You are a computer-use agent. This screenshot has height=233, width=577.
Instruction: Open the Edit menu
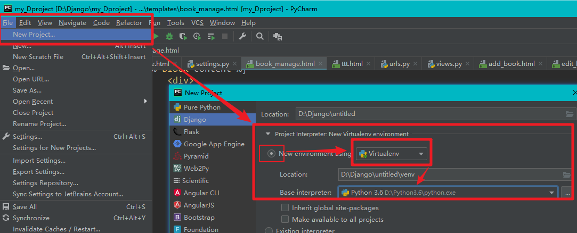[x=25, y=23]
